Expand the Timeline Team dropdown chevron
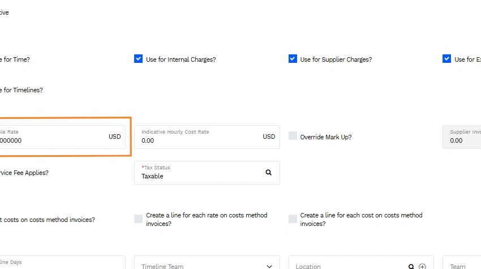Image resolution: width=481 pixels, height=269 pixels. point(269,266)
